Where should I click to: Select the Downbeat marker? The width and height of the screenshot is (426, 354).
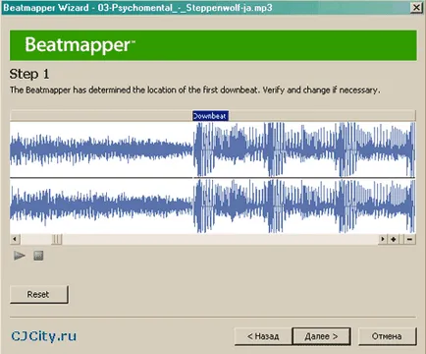pyautogui.click(x=210, y=116)
